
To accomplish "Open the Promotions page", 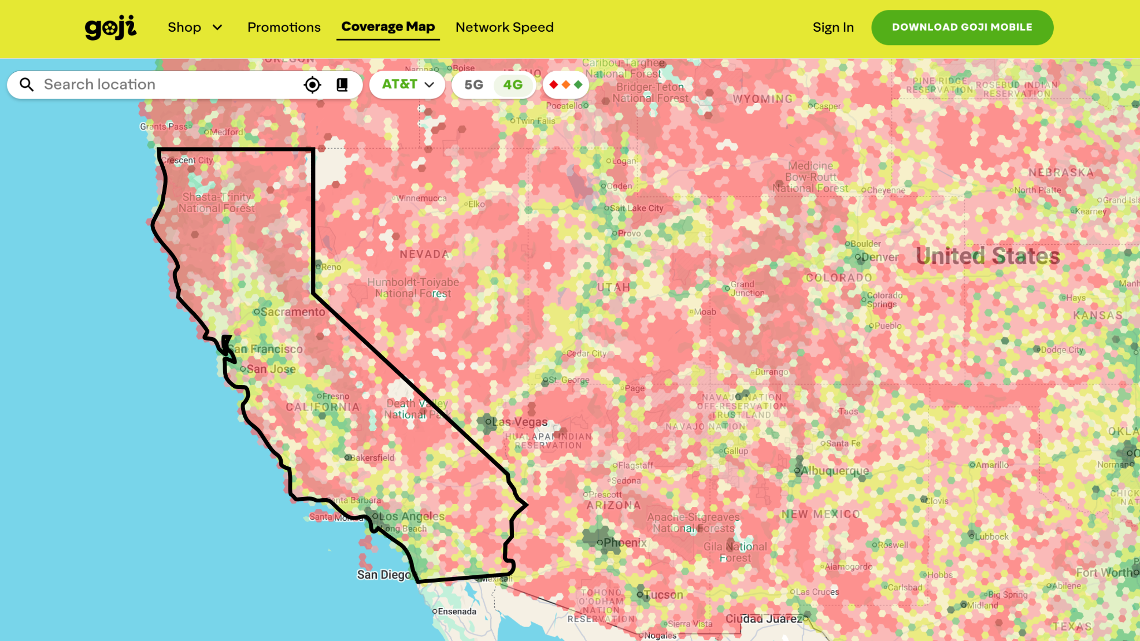I will [x=284, y=27].
